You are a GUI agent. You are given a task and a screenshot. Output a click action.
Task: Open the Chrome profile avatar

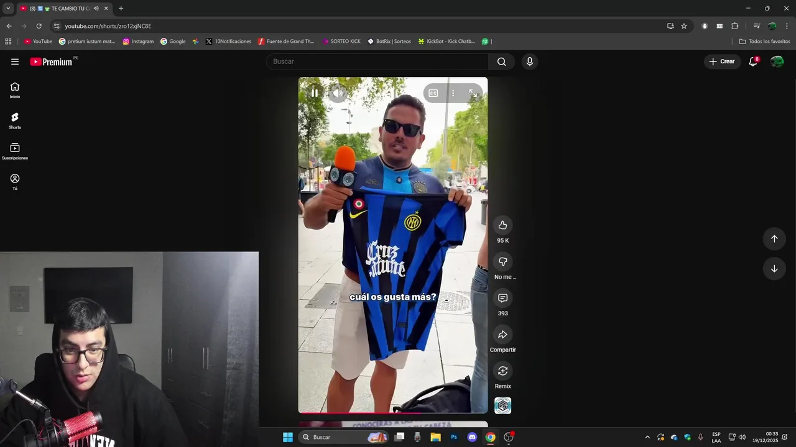tap(772, 26)
